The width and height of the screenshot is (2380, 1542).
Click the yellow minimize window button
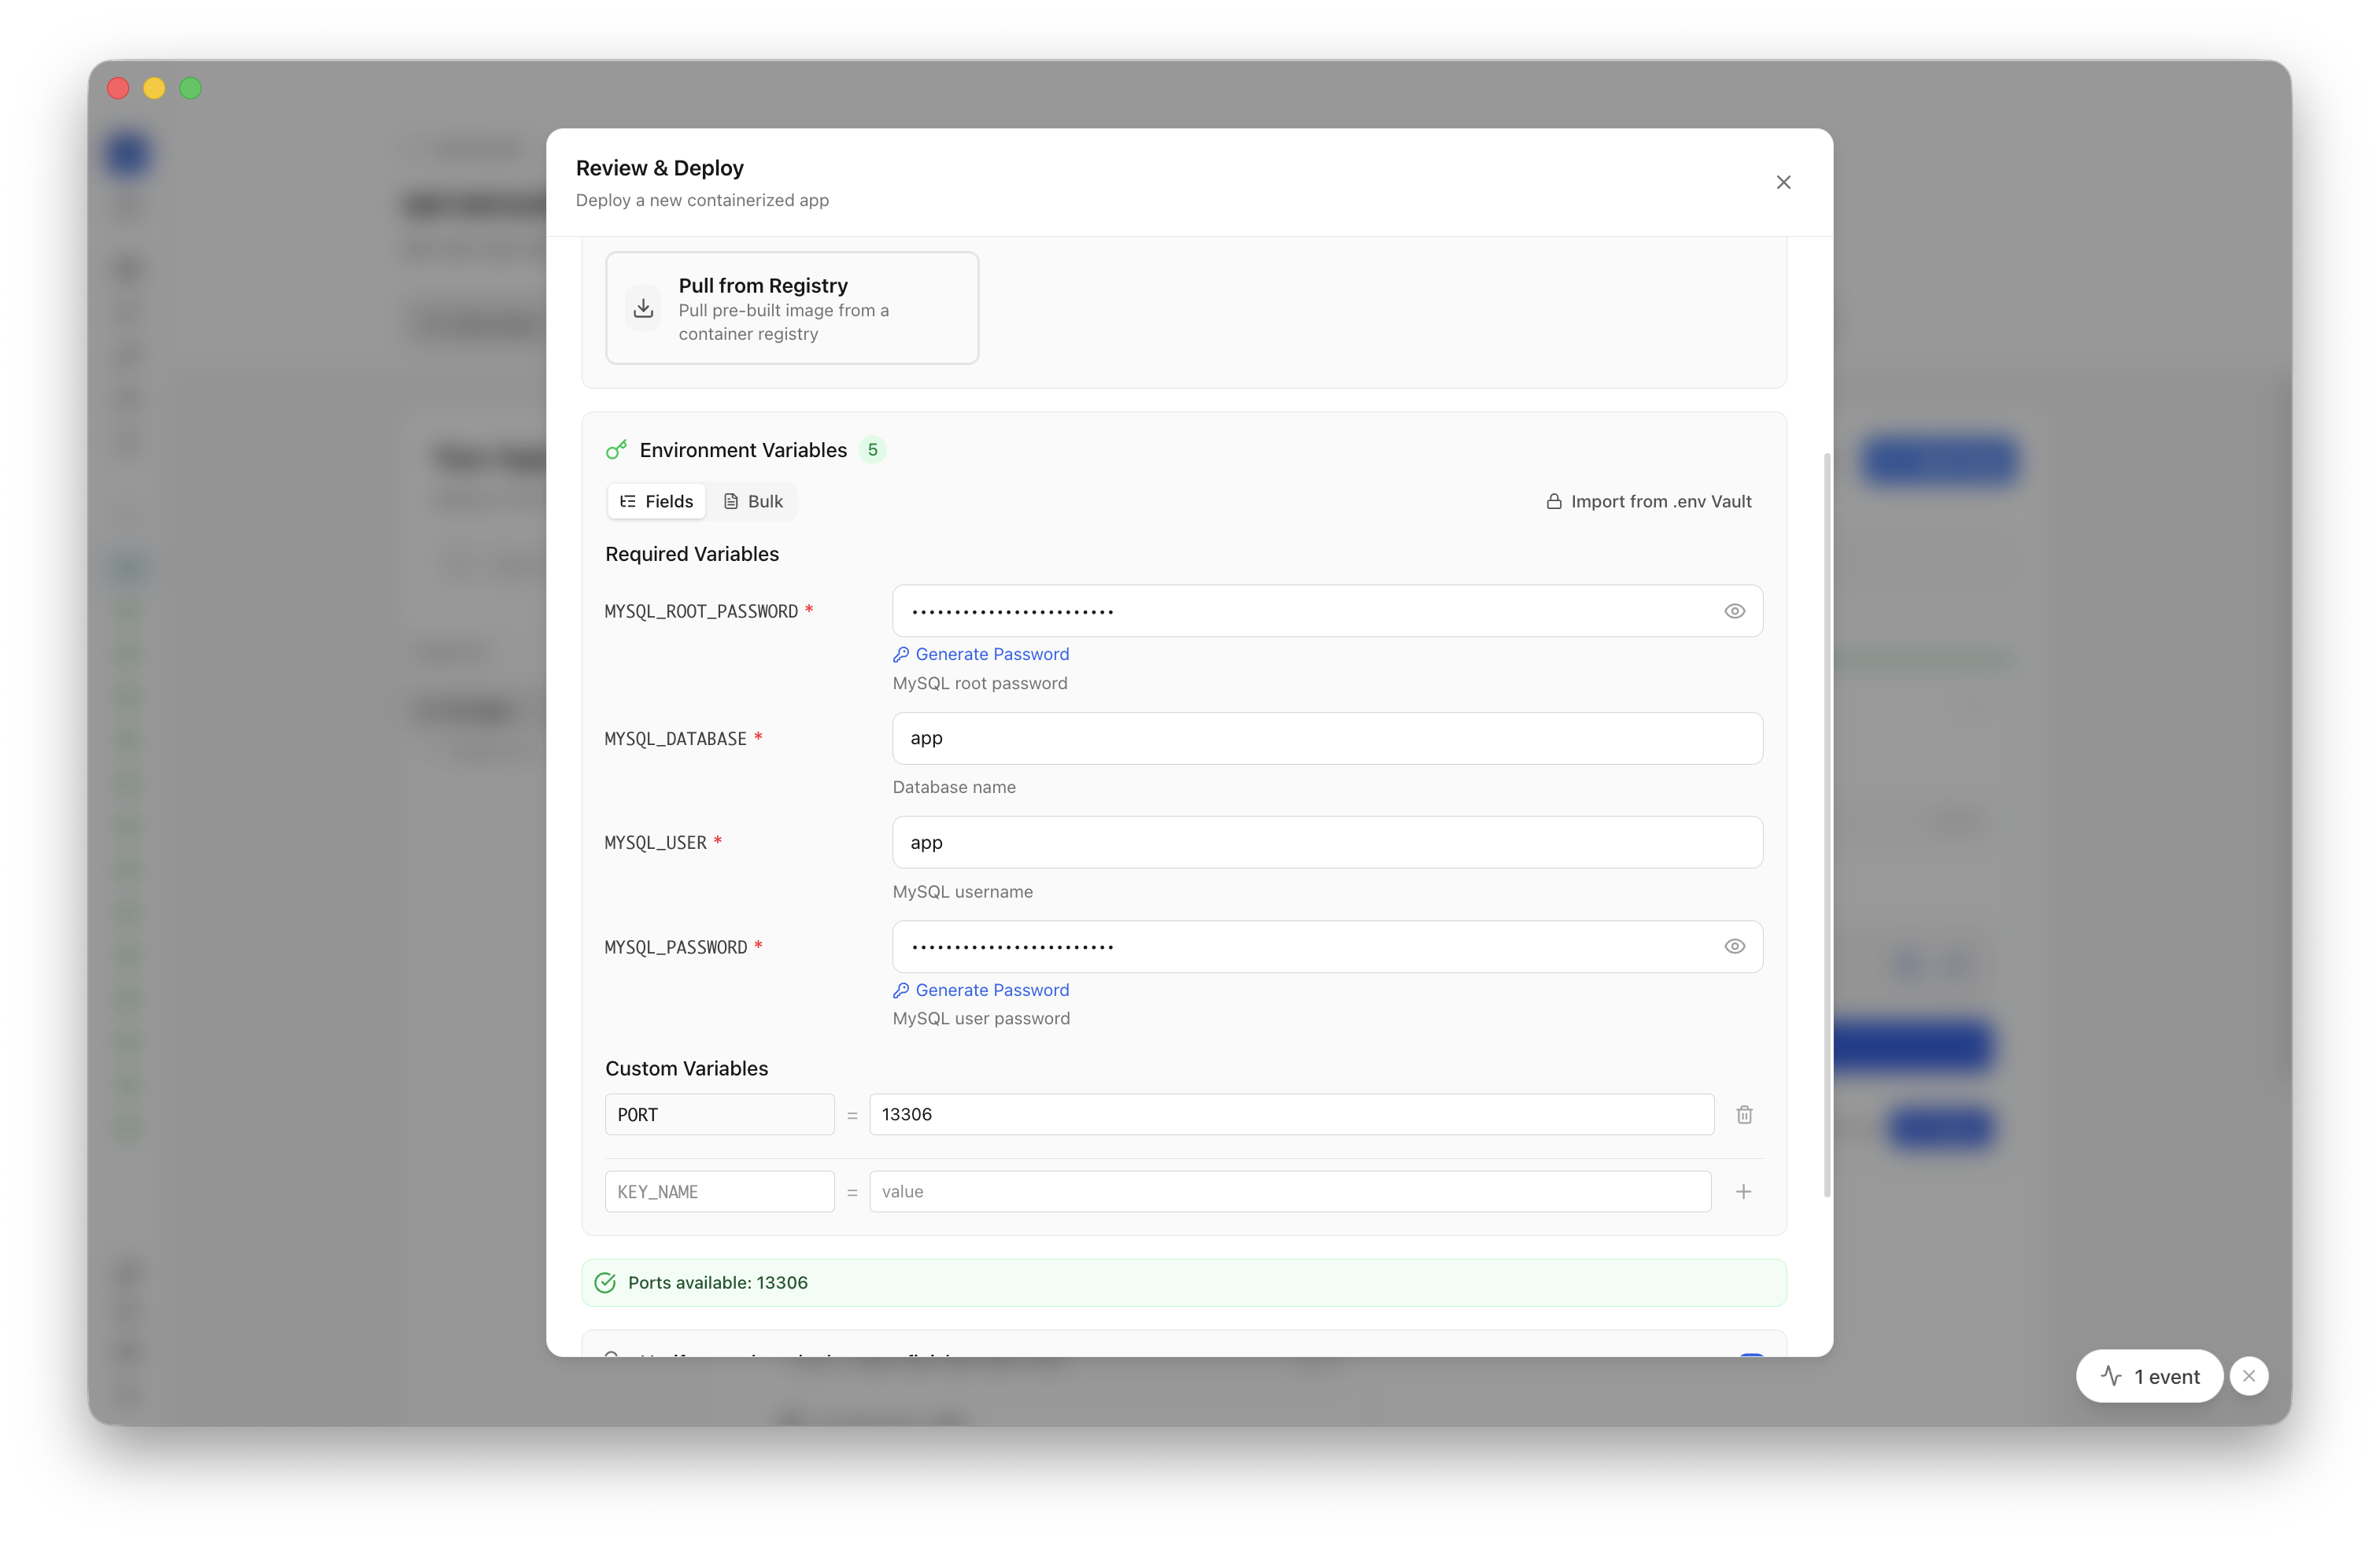pyautogui.click(x=154, y=88)
